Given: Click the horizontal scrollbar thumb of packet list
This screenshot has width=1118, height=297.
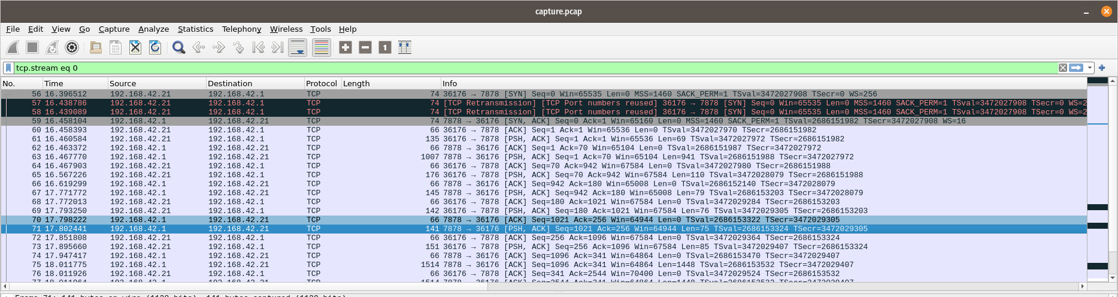Looking at the screenshot, I should coord(249,286).
